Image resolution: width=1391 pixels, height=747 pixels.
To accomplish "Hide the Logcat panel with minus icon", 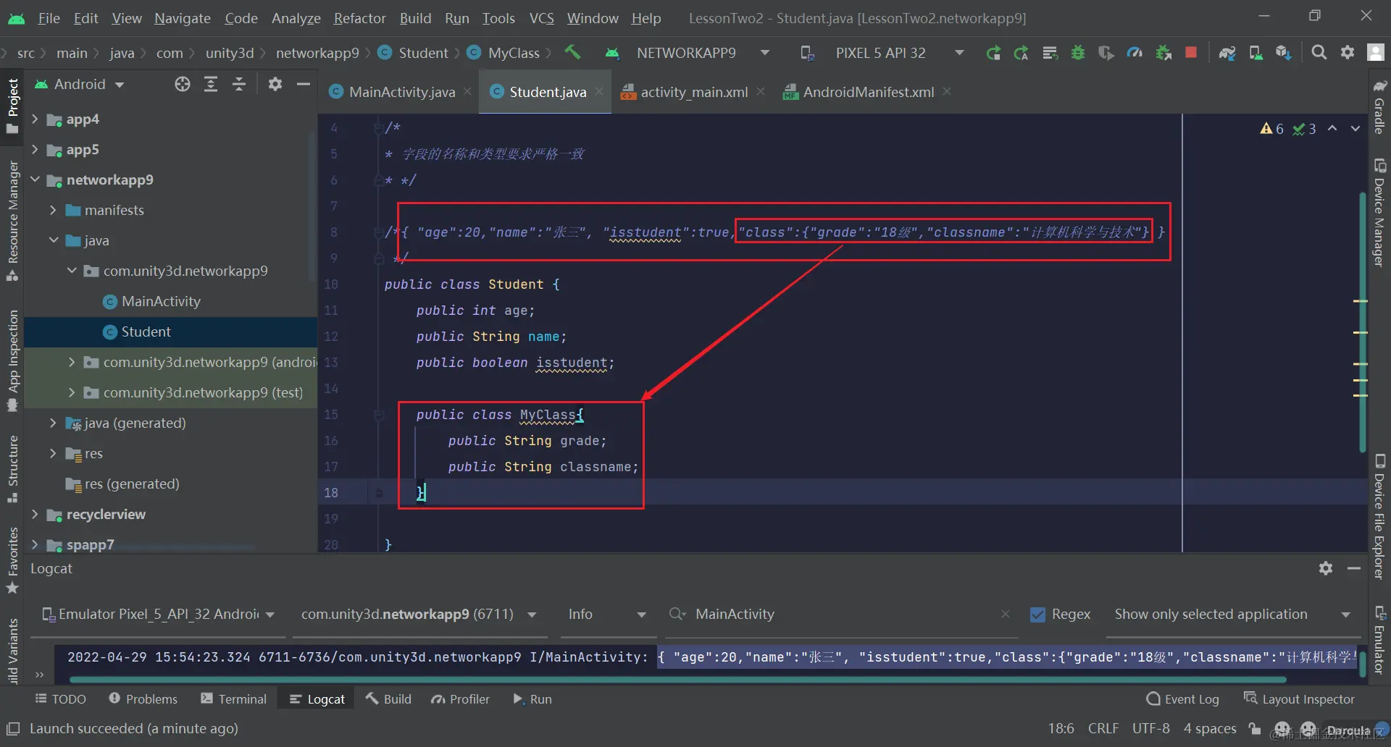I will point(1354,568).
